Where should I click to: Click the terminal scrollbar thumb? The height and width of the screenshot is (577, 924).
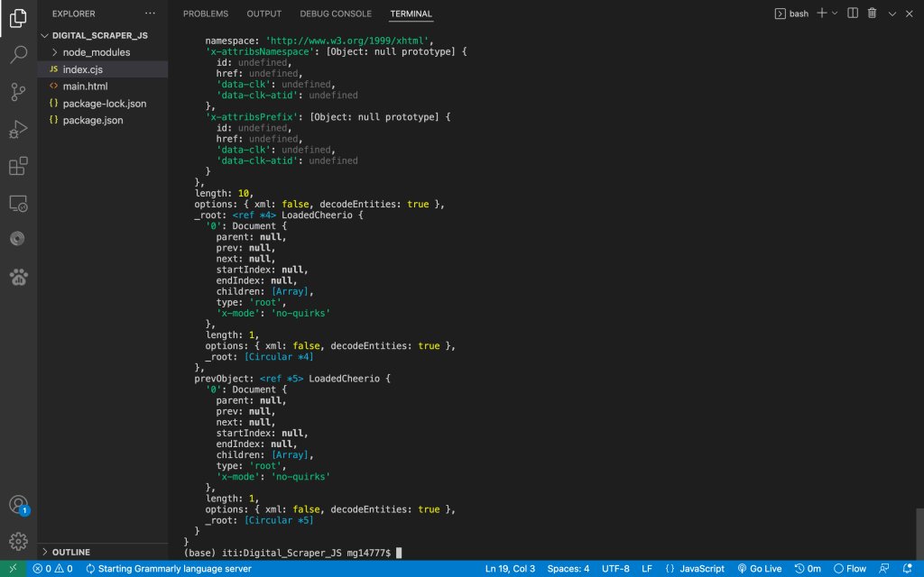point(919,534)
